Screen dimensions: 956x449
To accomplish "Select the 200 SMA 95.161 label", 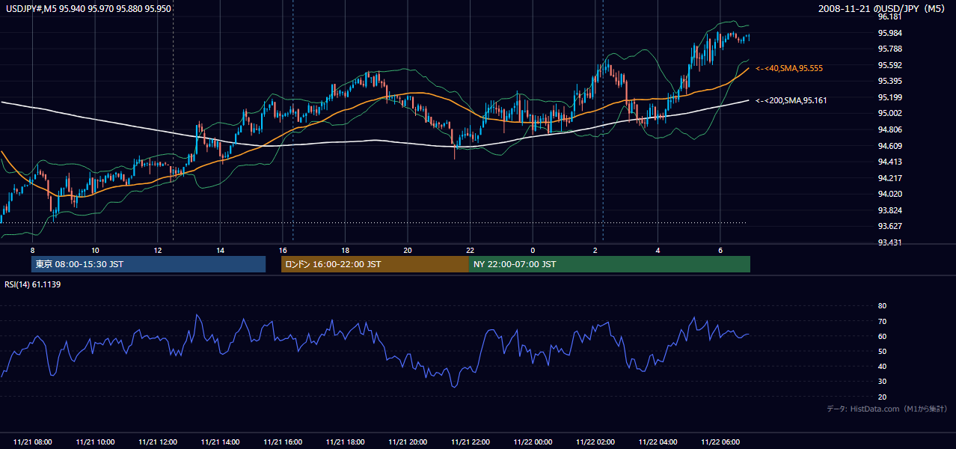I will click(791, 100).
